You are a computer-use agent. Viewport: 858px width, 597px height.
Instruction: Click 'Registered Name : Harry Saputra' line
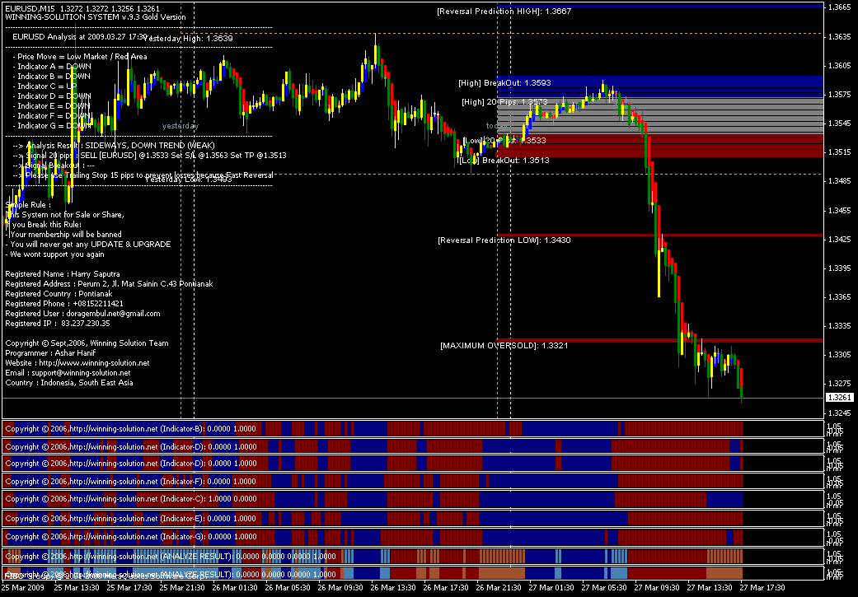(x=63, y=273)
